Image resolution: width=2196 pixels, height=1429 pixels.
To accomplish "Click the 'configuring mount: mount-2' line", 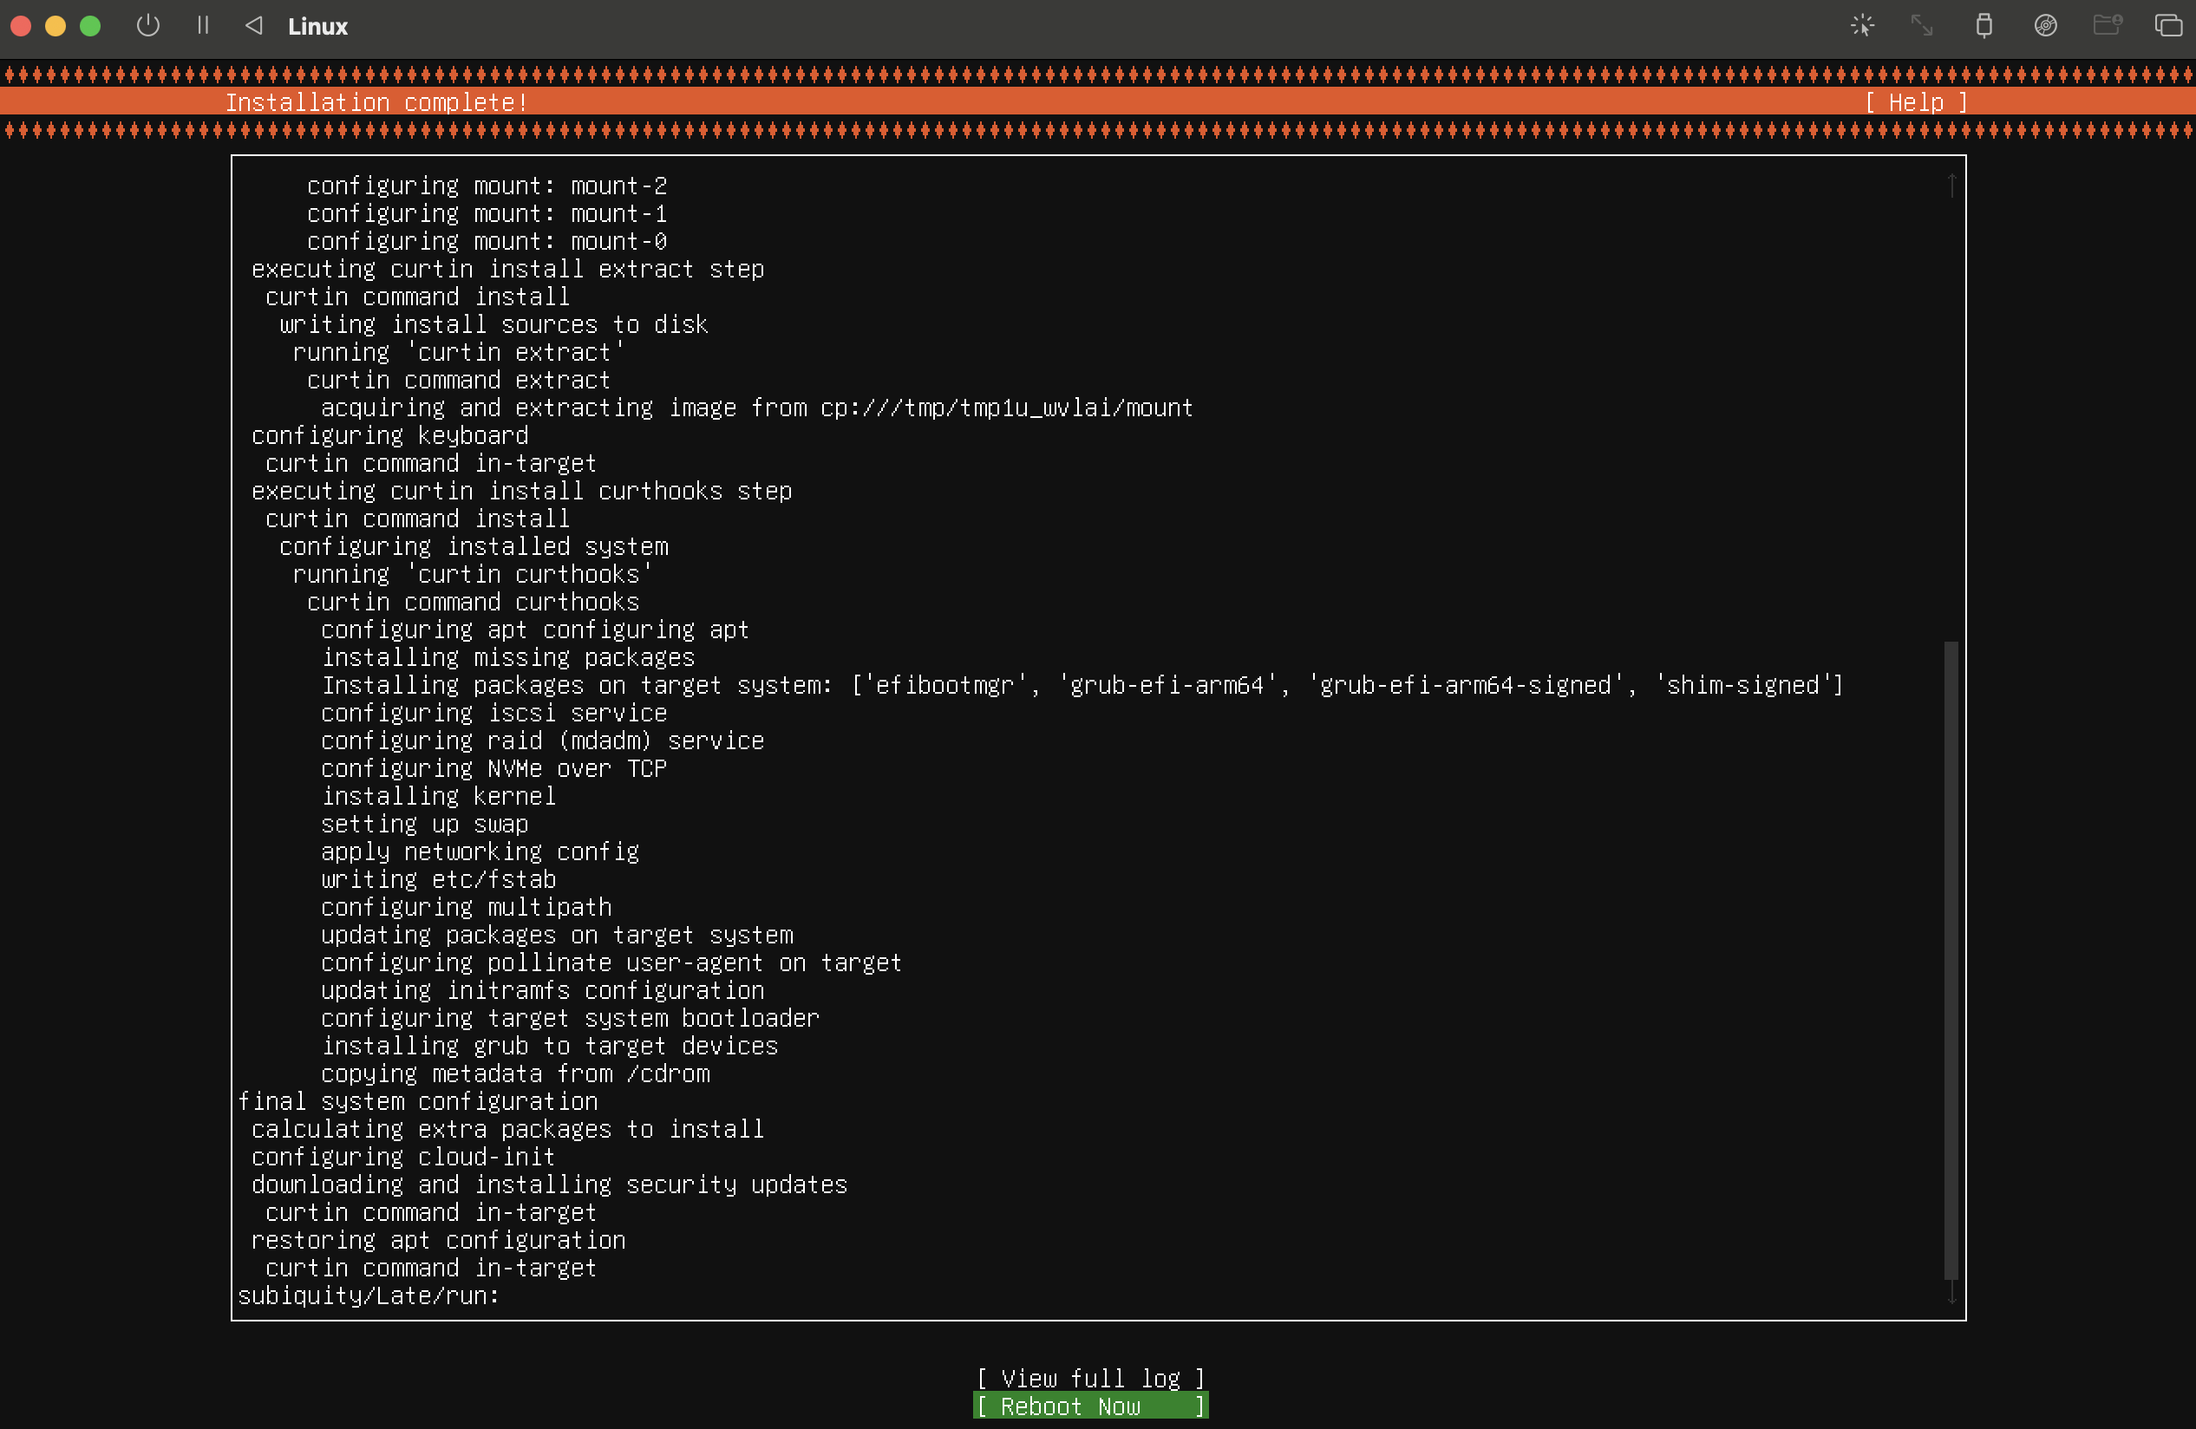I will pyautogui.click(x=487, y=186).
